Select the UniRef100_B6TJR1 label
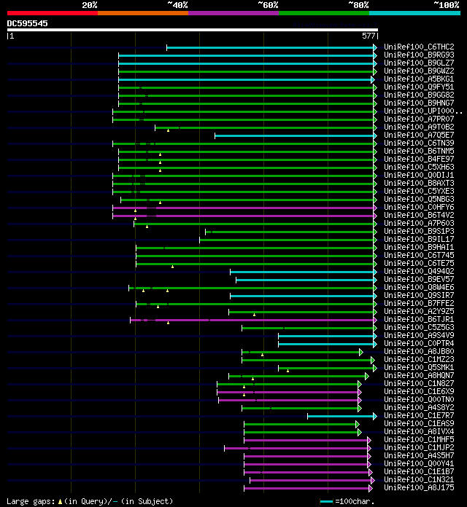Screen dimensions: 467x507 pyautogui.click(x=419, y=319)
